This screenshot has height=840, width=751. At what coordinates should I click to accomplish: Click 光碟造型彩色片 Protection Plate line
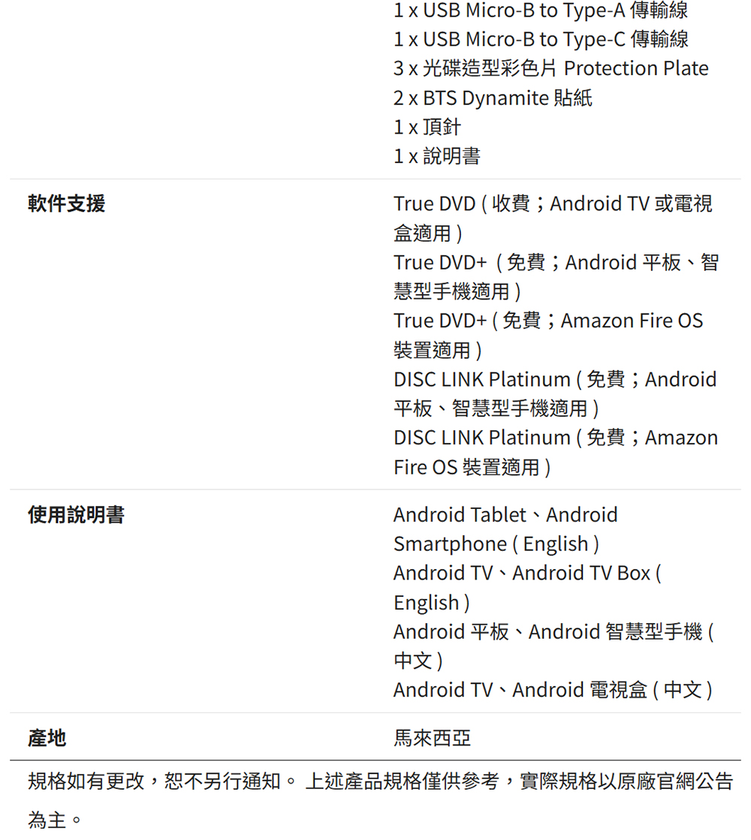tap(551, 68)
